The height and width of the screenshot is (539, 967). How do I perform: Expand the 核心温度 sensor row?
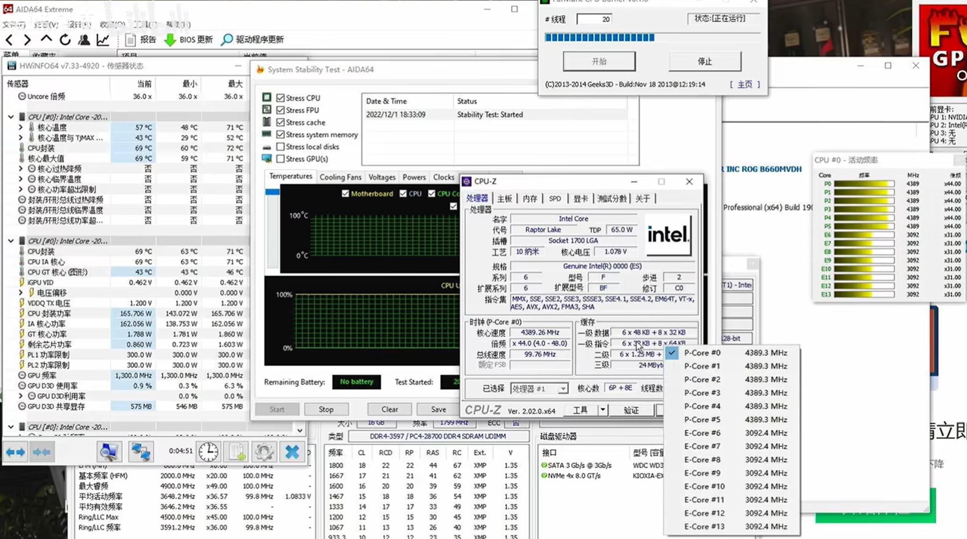21,127
